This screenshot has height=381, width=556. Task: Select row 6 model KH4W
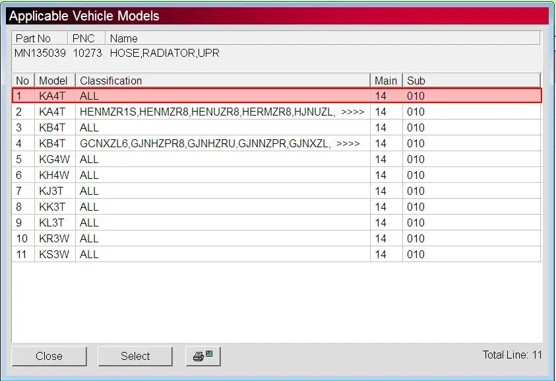pyautogui.click(x=54, y=175)
